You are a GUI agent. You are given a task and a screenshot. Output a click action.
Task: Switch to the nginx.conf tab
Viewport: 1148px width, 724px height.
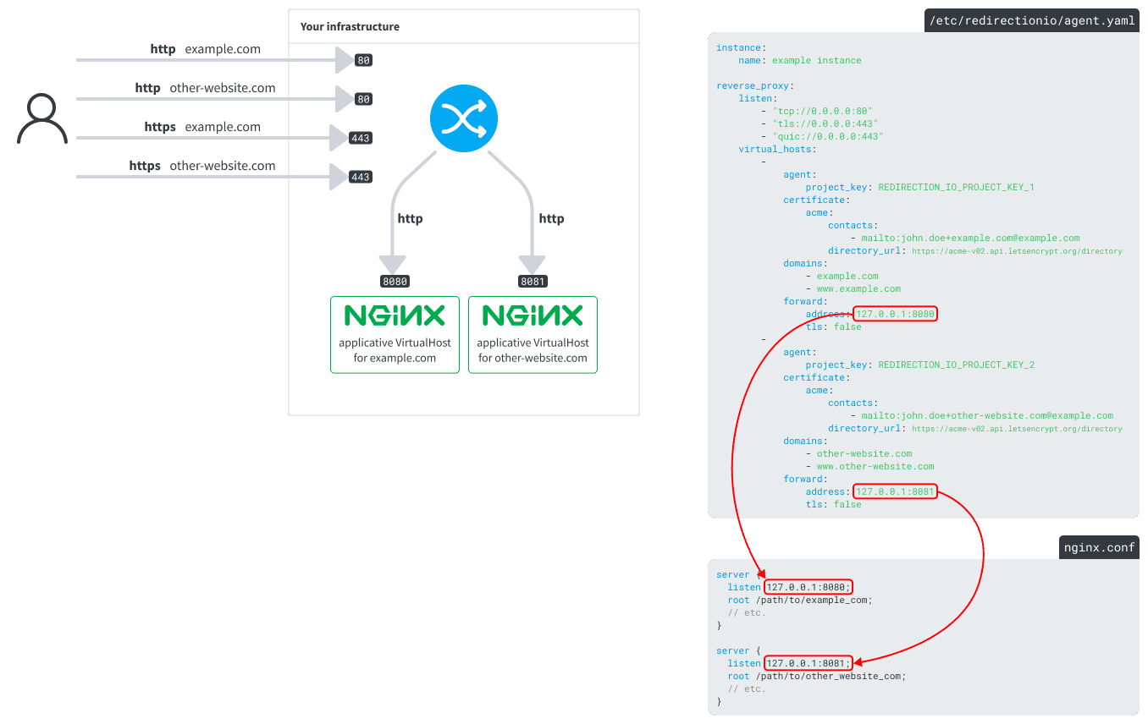1098,547
